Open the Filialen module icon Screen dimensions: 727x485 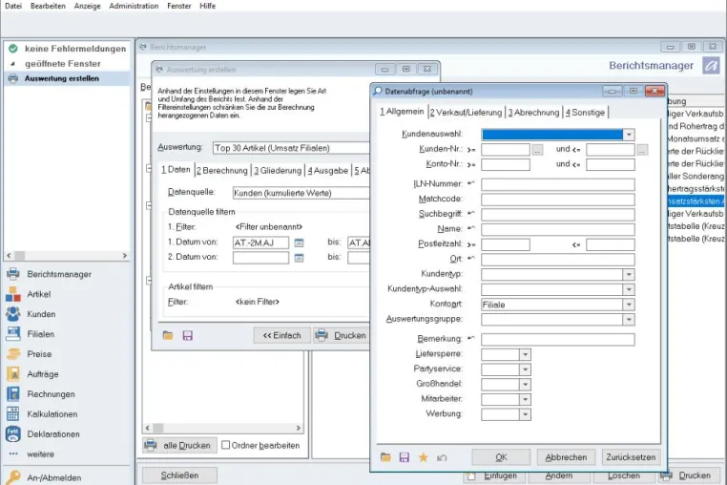tap(13, 334)
